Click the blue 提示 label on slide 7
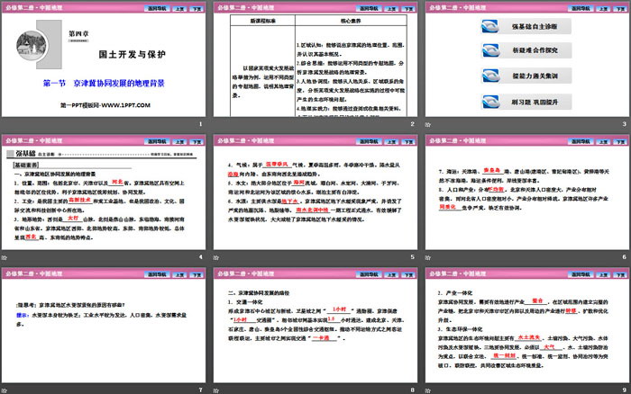 23,315
